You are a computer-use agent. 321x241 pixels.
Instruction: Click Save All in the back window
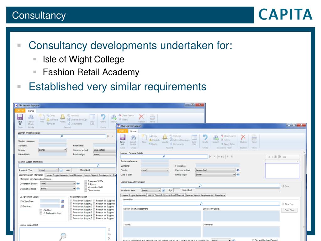[x=20, y=119]
